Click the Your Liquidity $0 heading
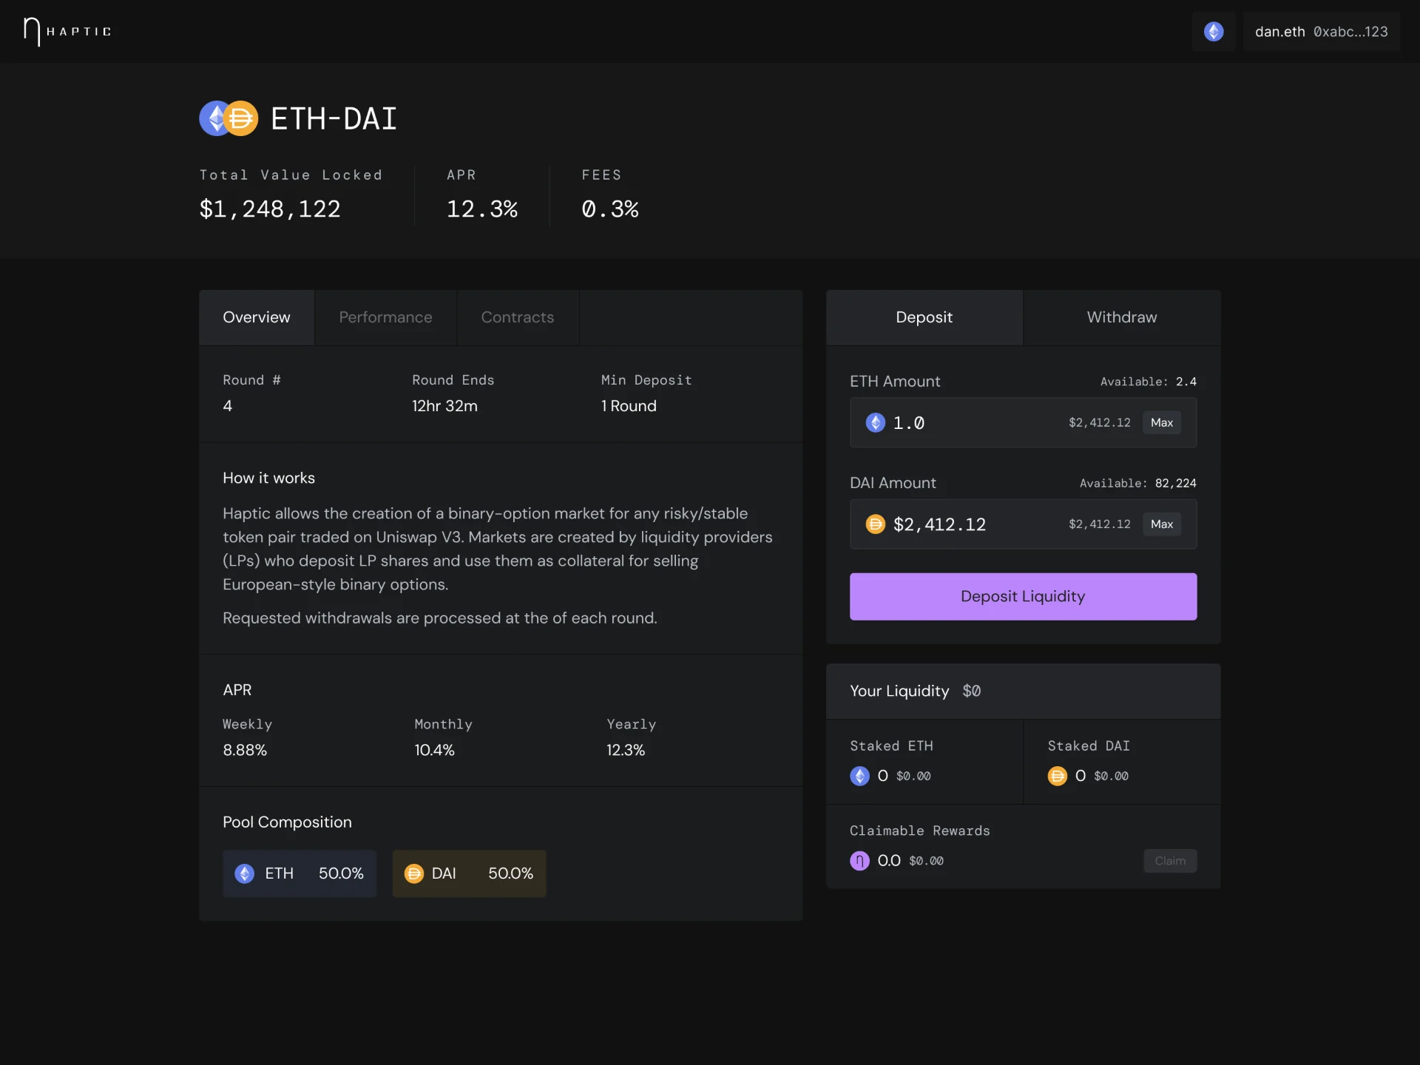 [916, 691]
